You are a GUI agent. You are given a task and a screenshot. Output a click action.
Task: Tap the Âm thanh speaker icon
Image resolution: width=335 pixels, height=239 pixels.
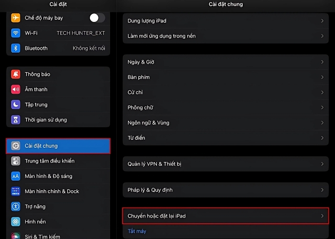point(16,89)
